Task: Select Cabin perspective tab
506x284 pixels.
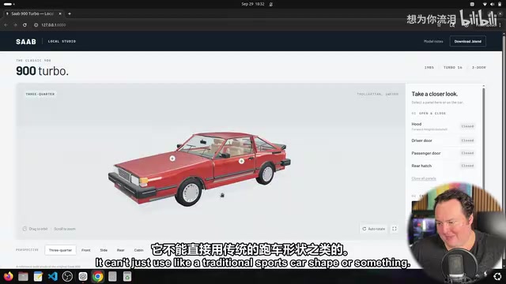Action: (x=139, y=250)
